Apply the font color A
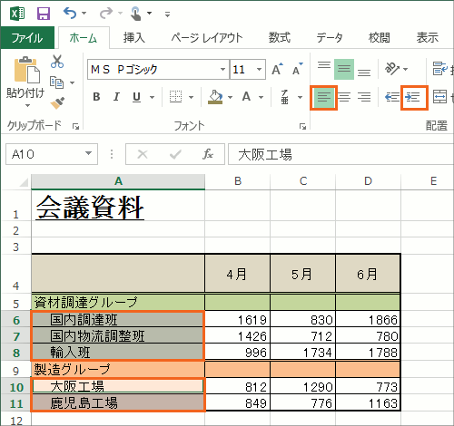This screenshot has width=454, height=426. [x=246, y=97]
